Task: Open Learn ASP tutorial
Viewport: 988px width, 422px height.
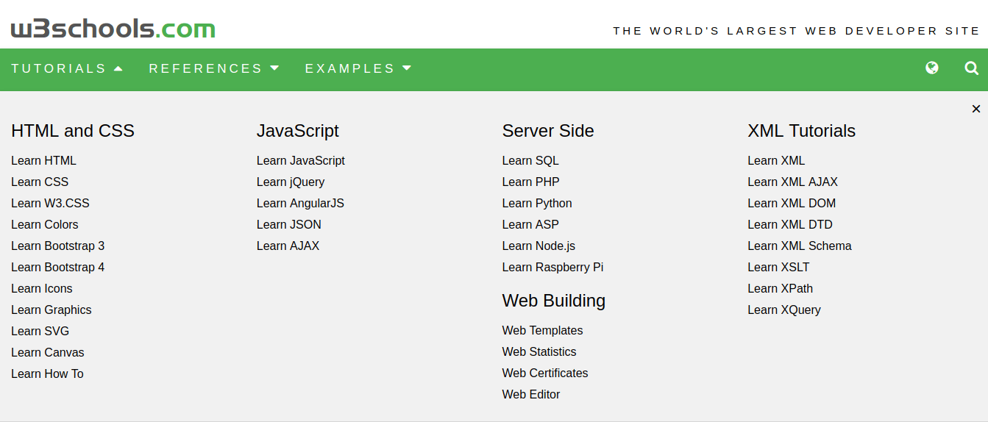Action: 530,224
